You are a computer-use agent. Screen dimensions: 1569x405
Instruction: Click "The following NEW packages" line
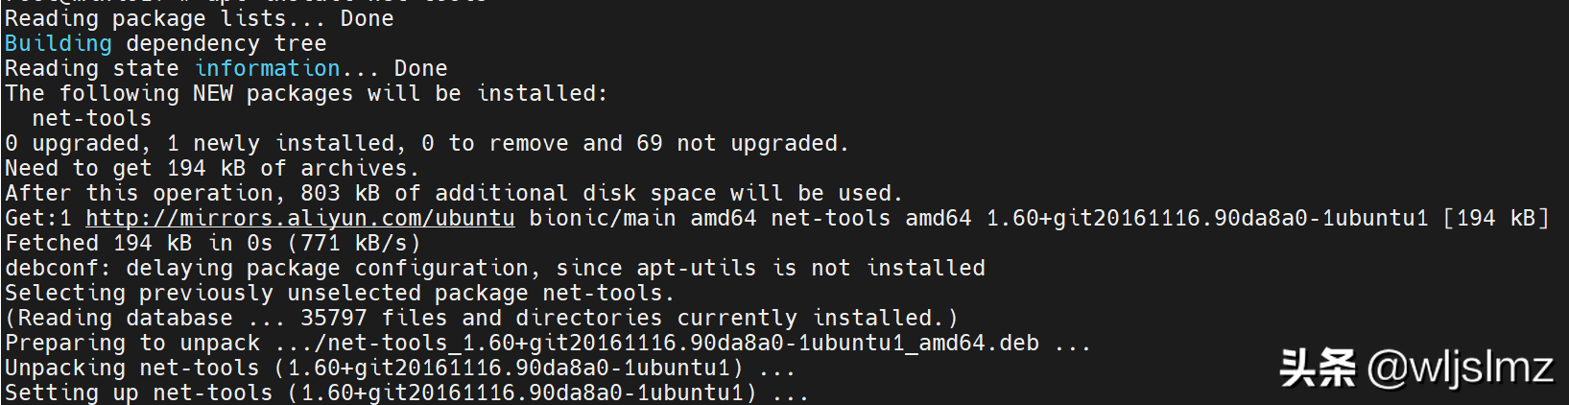pos(306,94)
